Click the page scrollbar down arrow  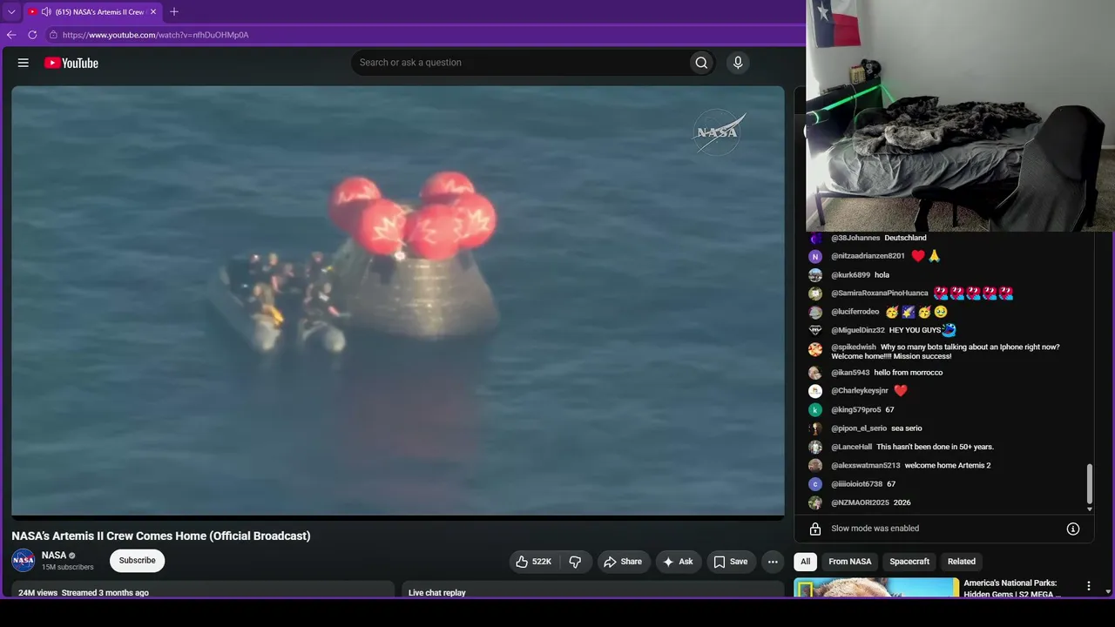[x=1108, y=591]
